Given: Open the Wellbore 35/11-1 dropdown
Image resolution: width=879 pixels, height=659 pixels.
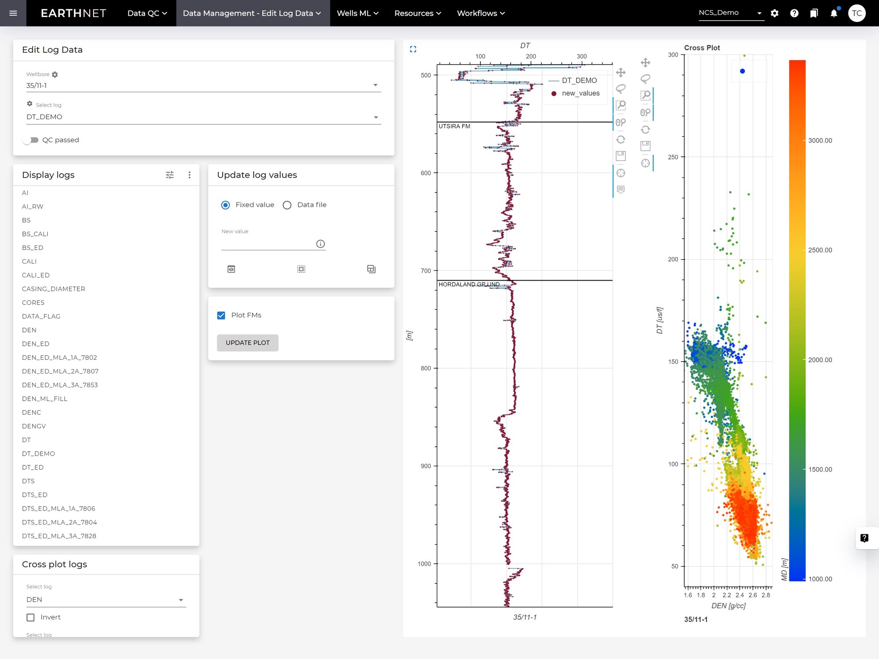Looking at the screenshot, I should click(x=203, y=85).
